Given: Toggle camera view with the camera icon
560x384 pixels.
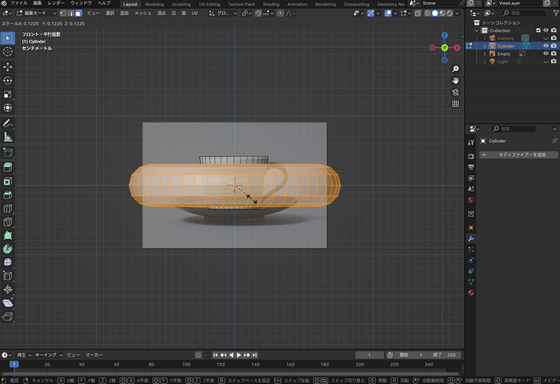Looking at the screenshot, I should [x=455, y=92].
